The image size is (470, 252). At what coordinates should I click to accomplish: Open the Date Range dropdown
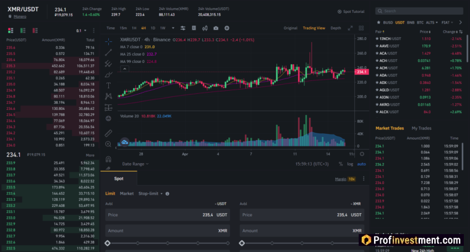135,164
